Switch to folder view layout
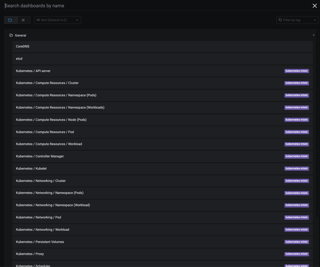 click(10, 20)
